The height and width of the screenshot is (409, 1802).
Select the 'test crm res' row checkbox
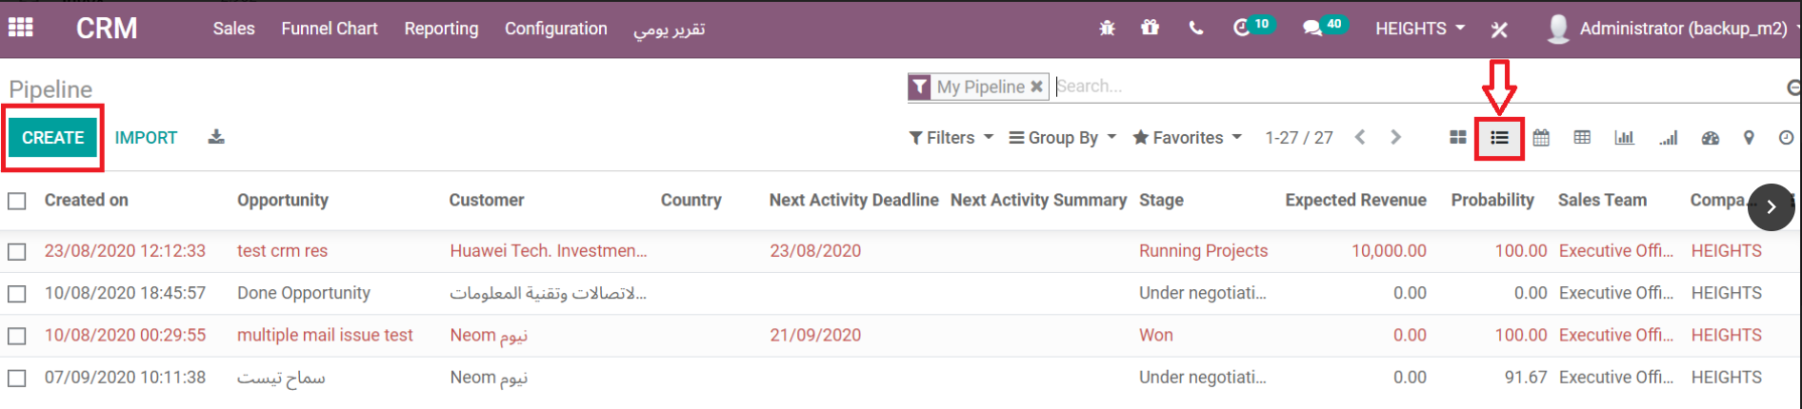point(17,251)
